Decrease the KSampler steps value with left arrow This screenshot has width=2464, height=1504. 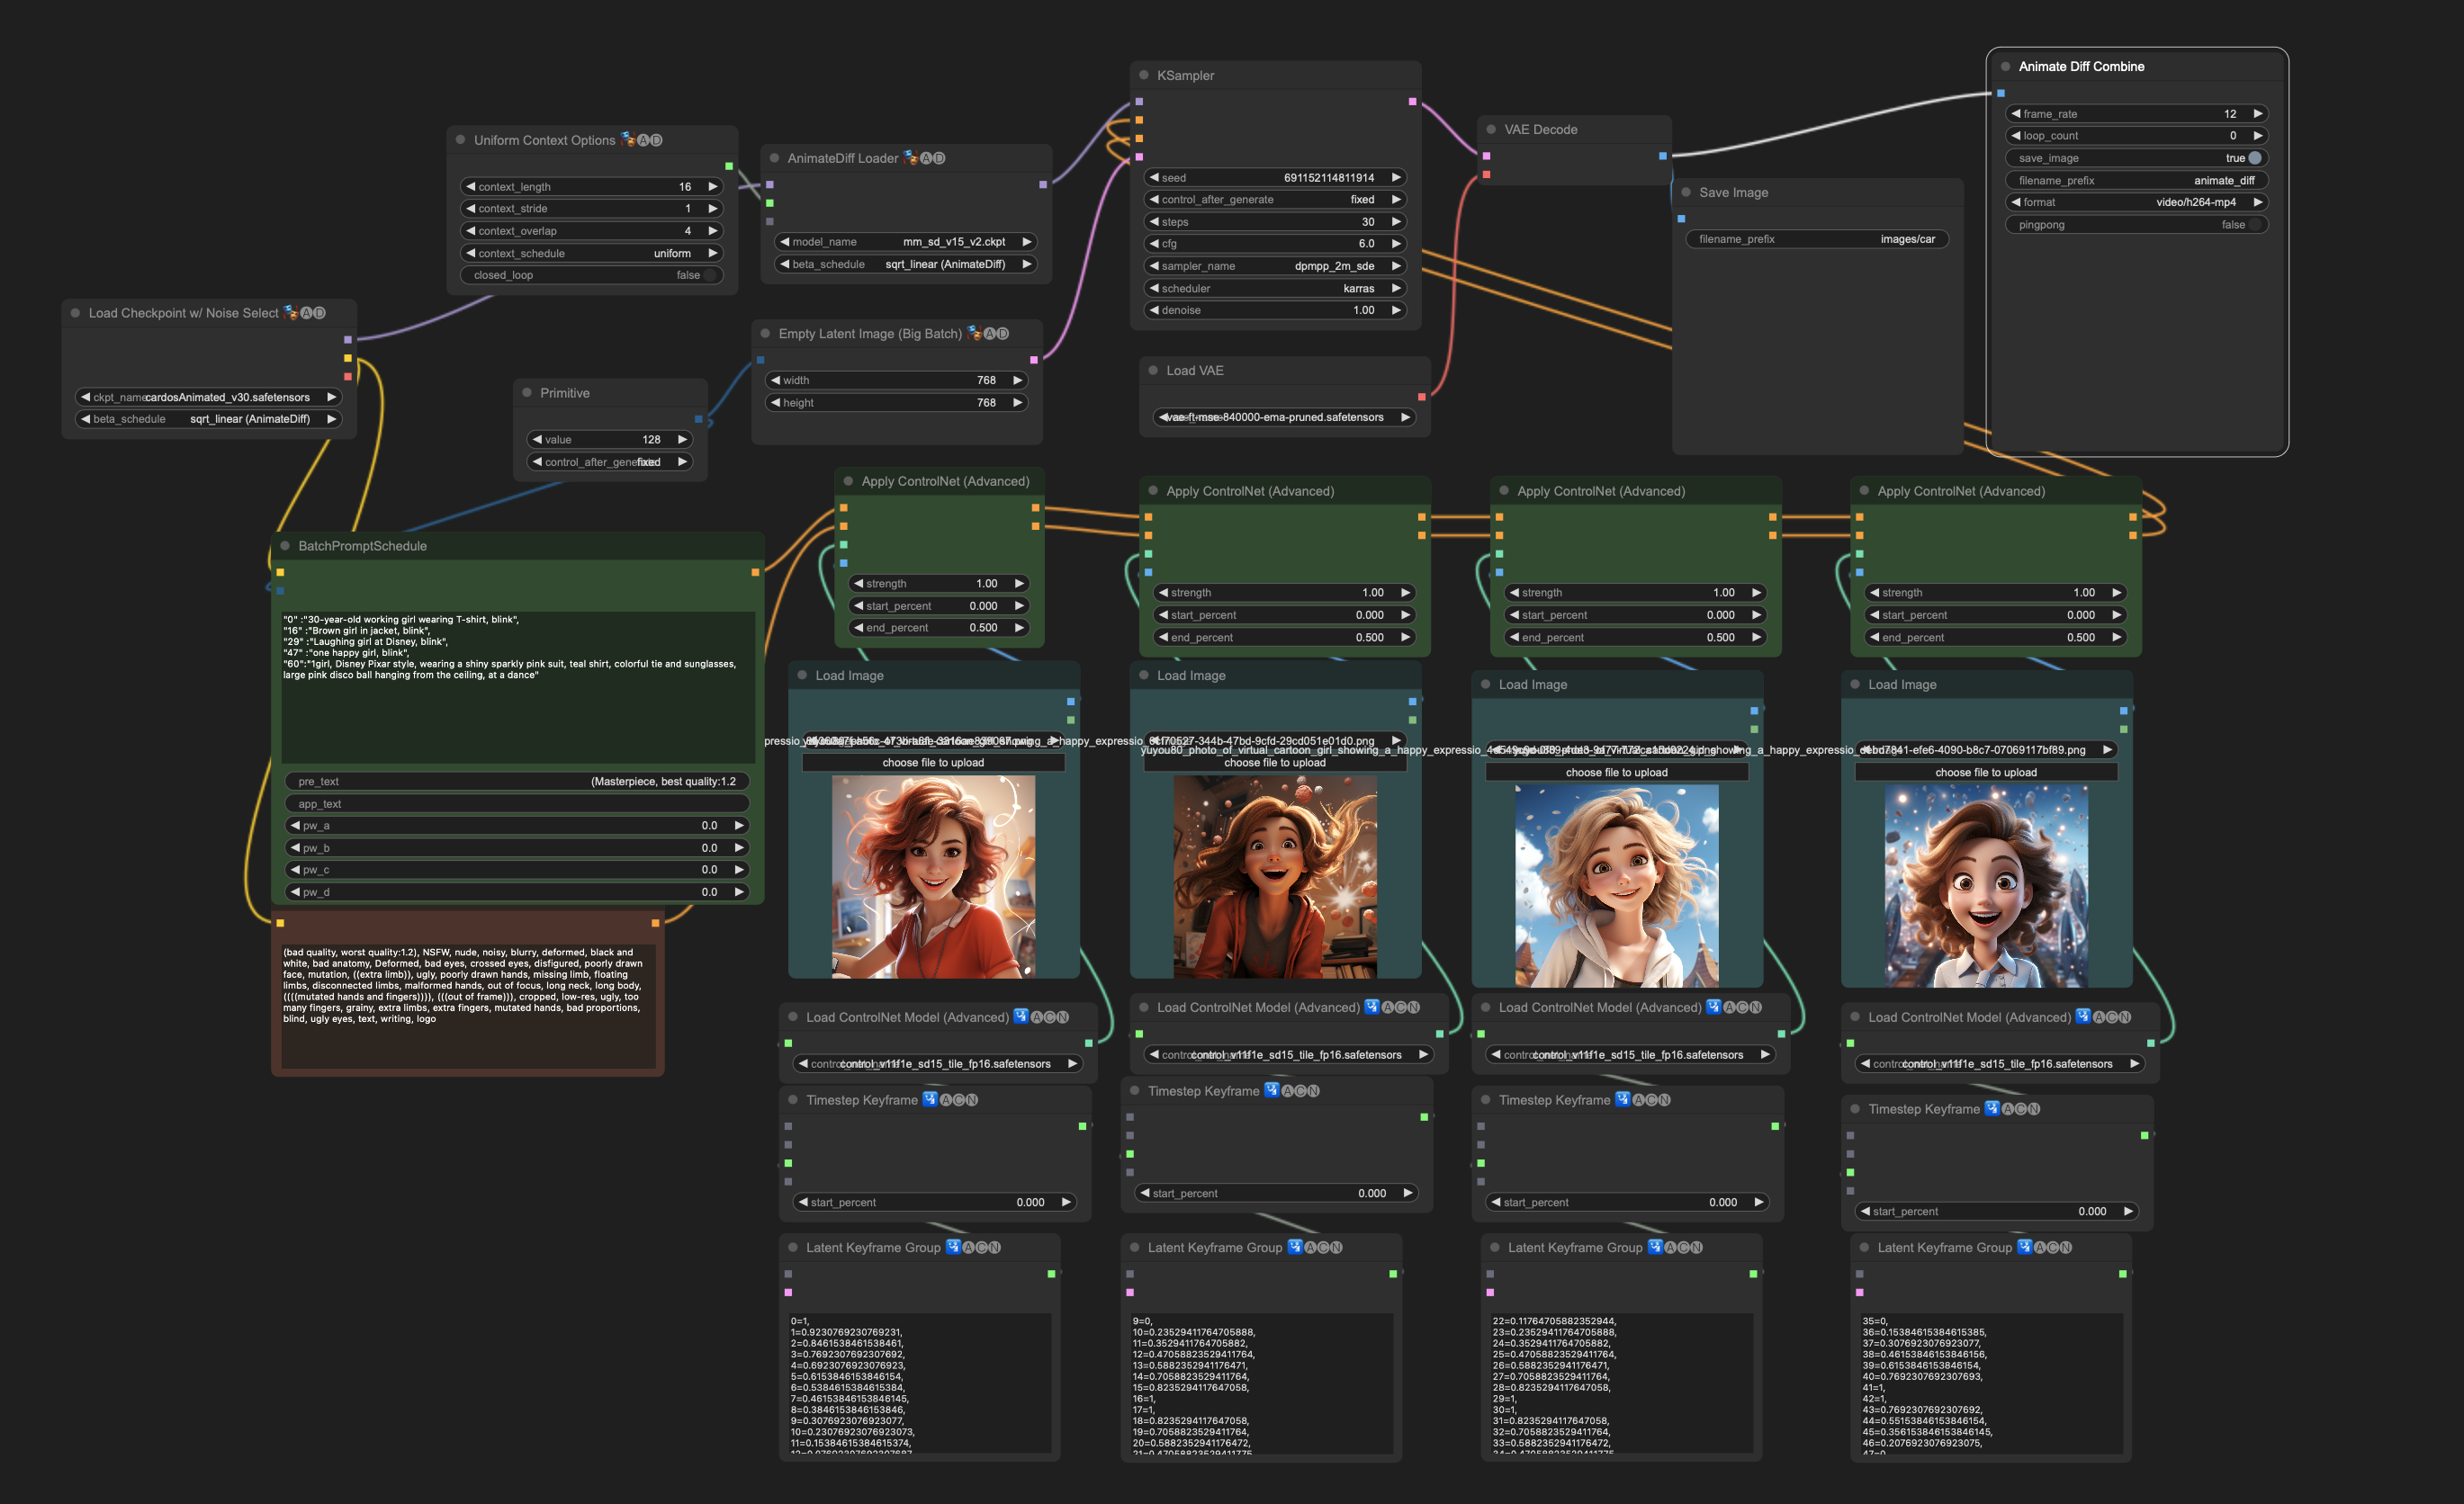point(1154,222)
